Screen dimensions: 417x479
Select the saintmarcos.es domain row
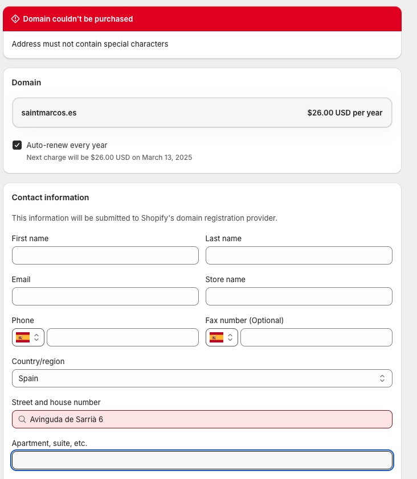click(x=202, y=113)
